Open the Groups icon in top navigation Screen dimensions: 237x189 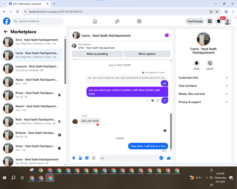coord(139,21)
